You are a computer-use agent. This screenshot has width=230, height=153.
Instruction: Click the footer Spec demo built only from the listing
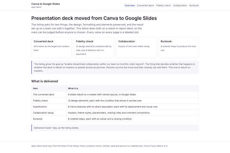(x=100, y=146)
